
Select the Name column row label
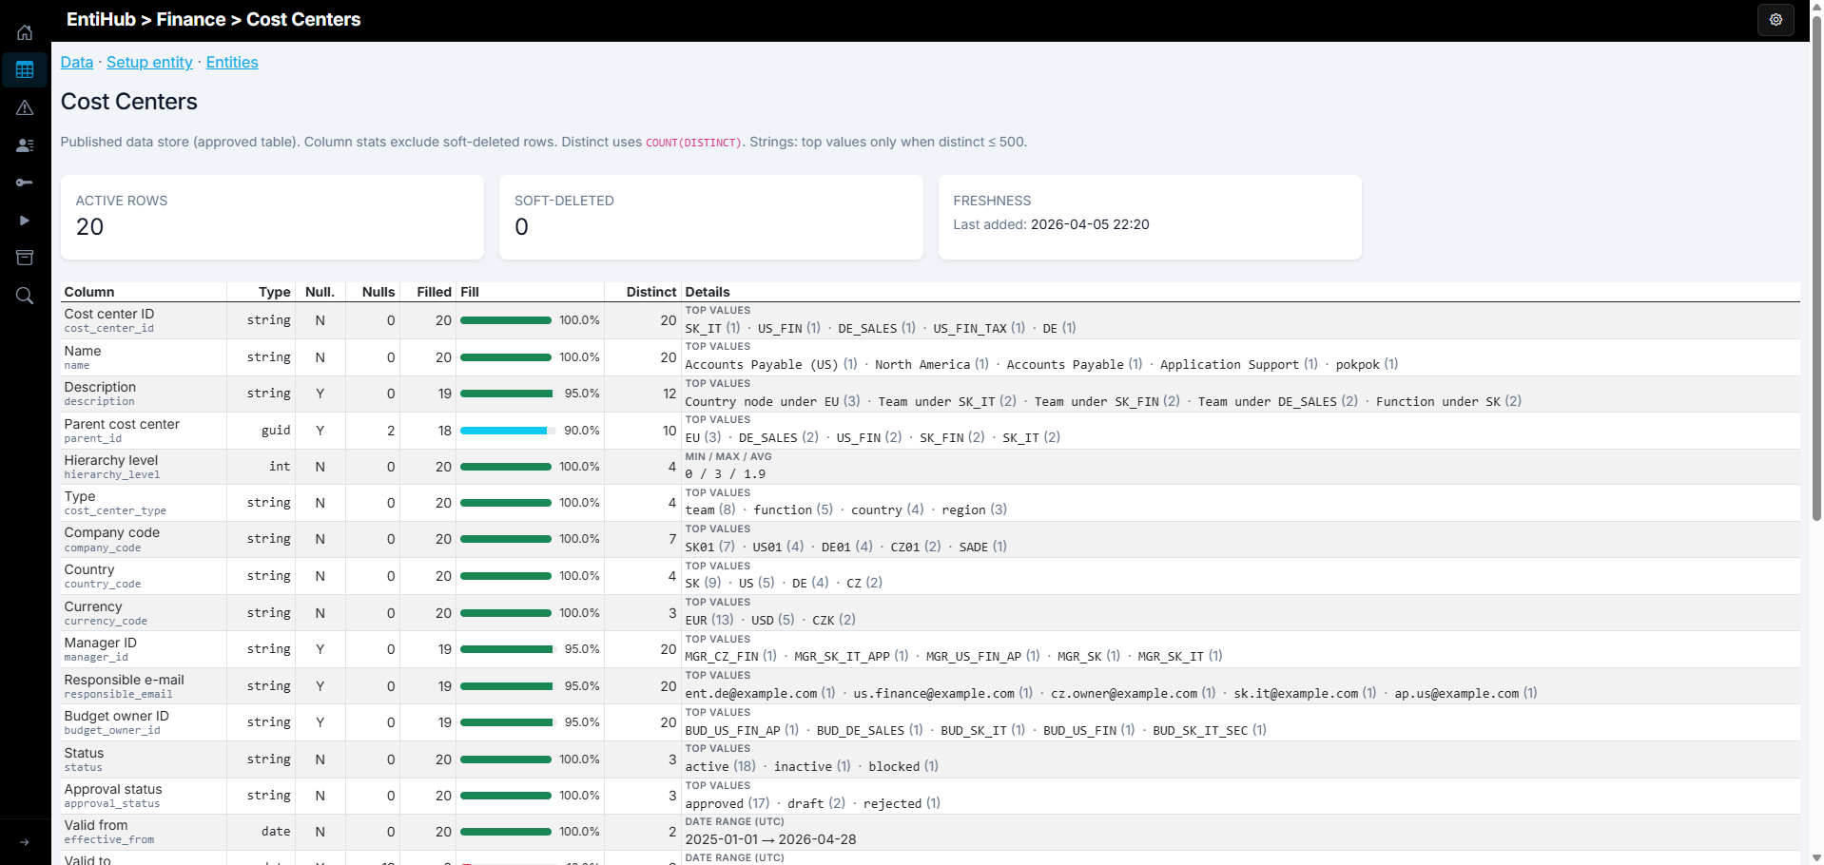(83, 351)
